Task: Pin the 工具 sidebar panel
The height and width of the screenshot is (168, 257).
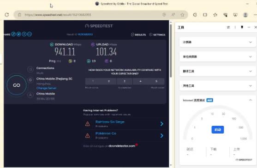Action: [x=242, y=27]
